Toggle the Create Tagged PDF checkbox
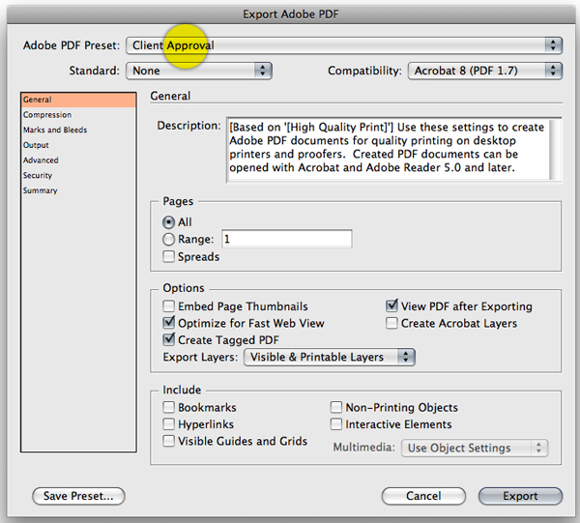 coord(168,339)
